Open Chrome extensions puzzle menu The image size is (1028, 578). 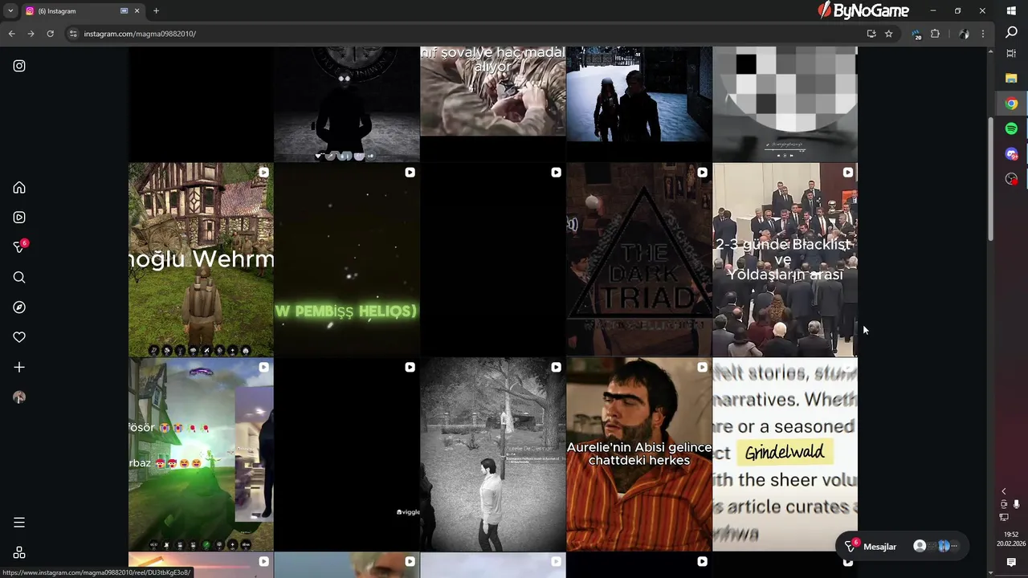tap(935, 34)
